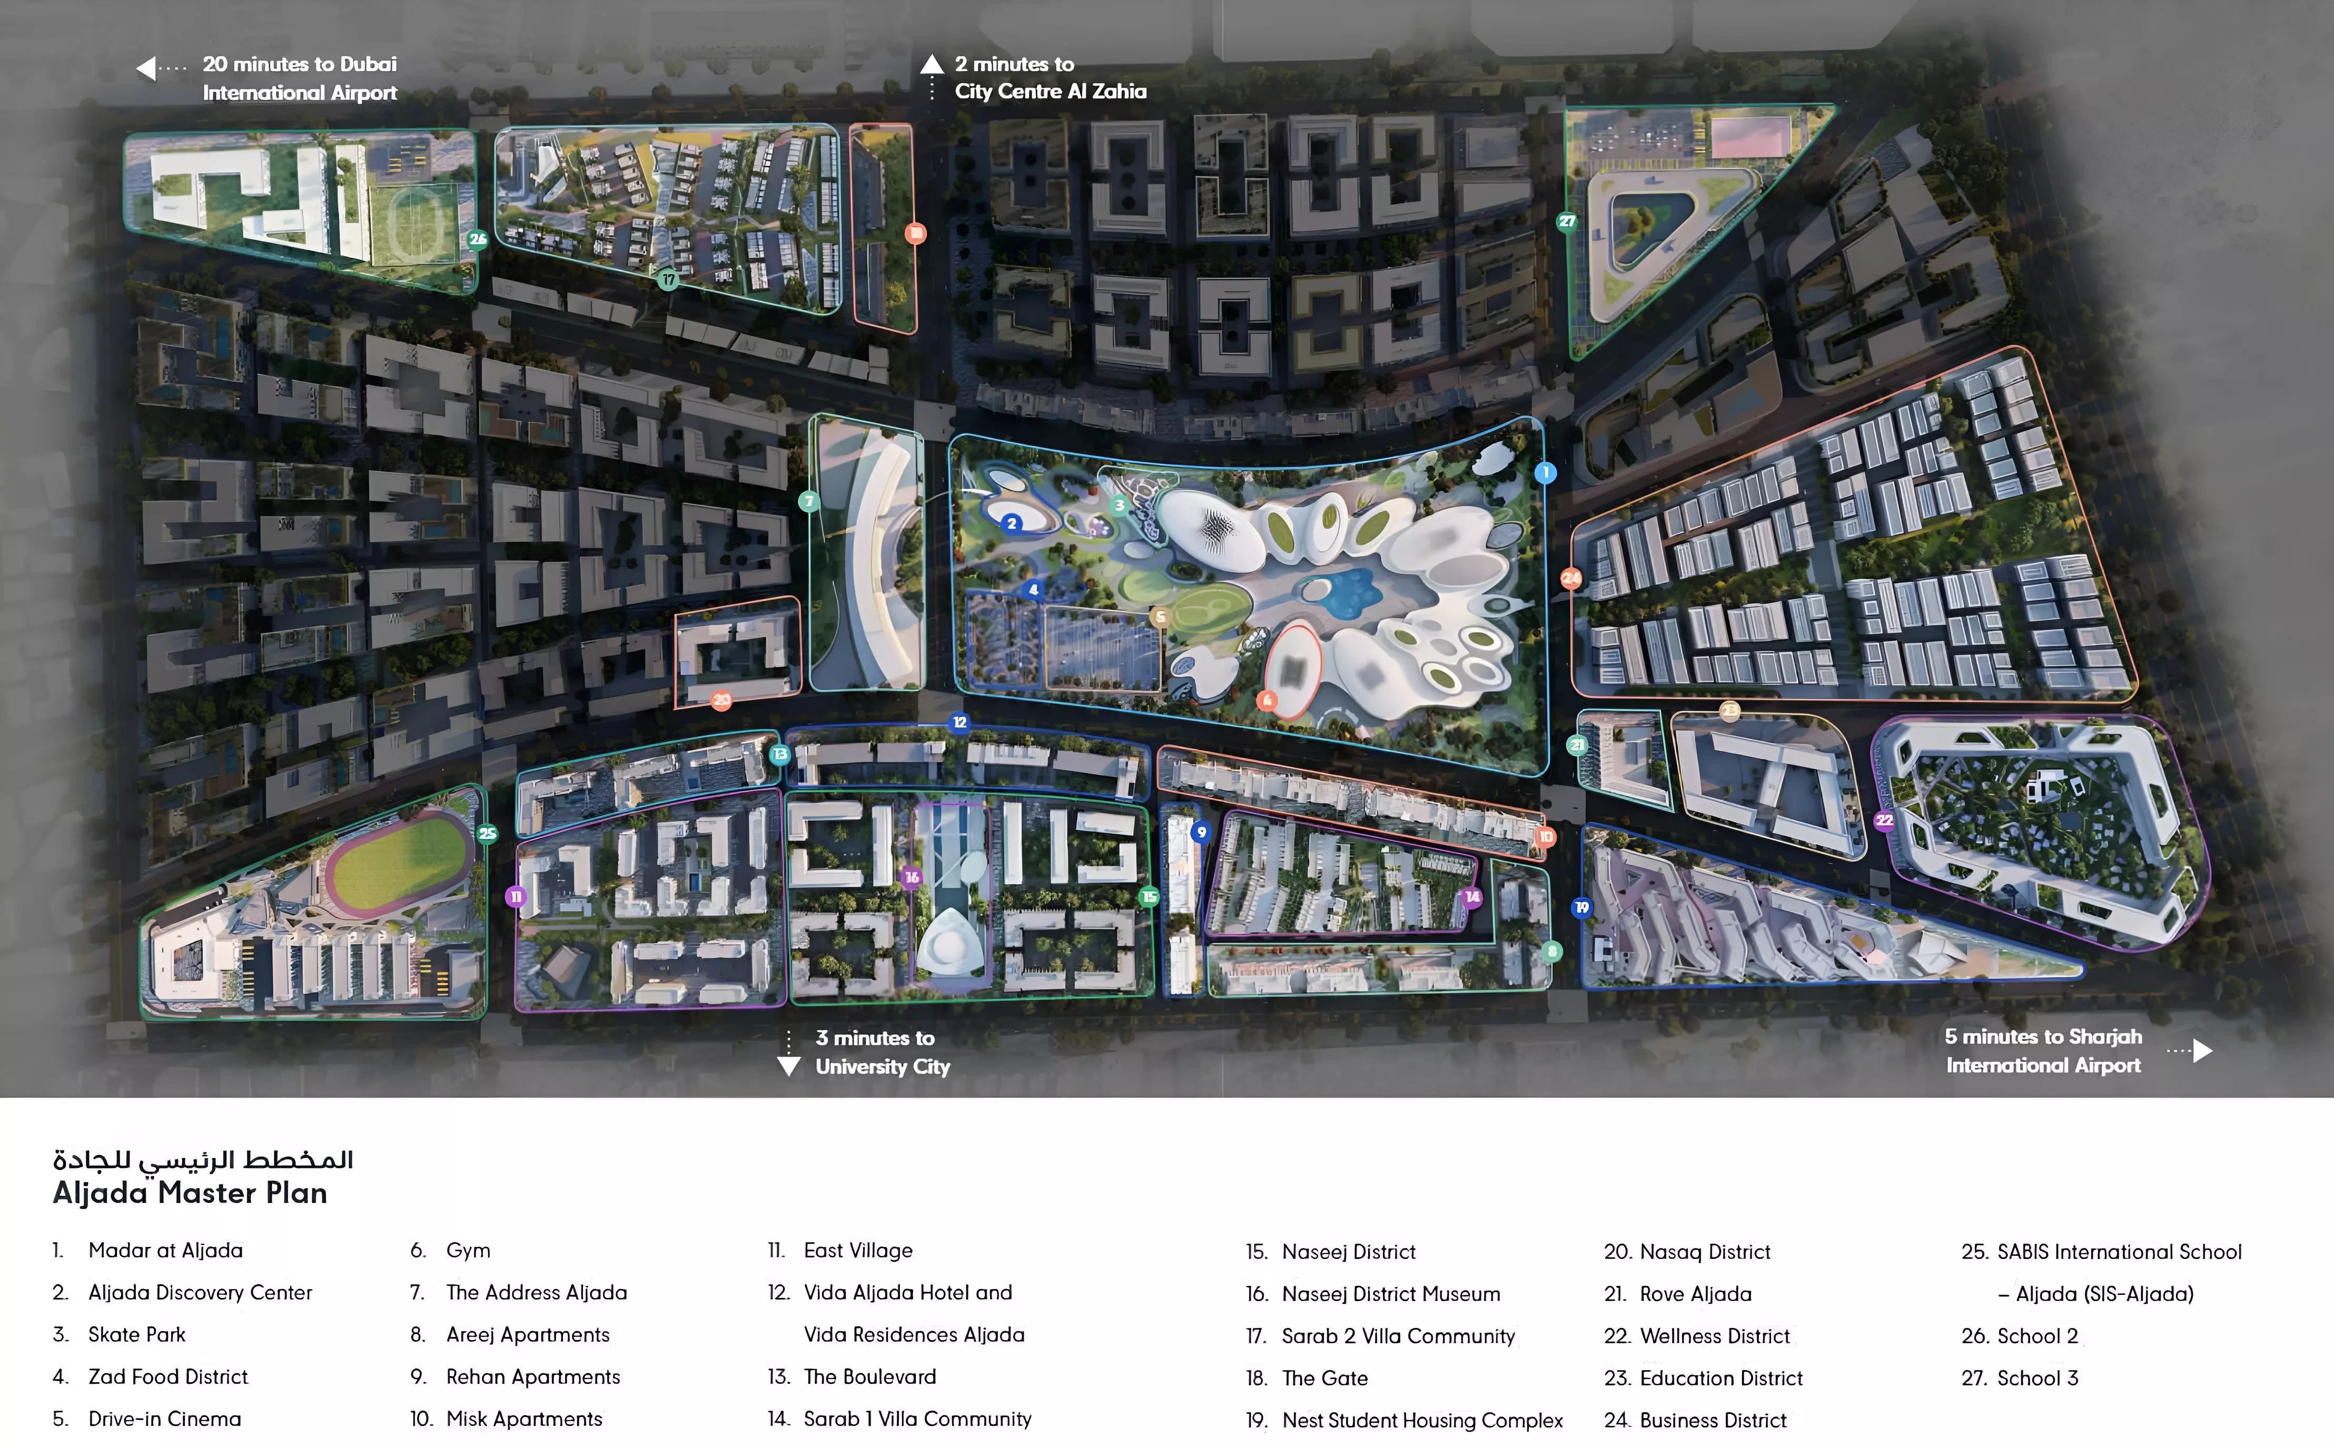The height and width of the screenshot is (1447, 2334).
Task: Click the Zad Food District legend entry
Action: point(167,1376)
